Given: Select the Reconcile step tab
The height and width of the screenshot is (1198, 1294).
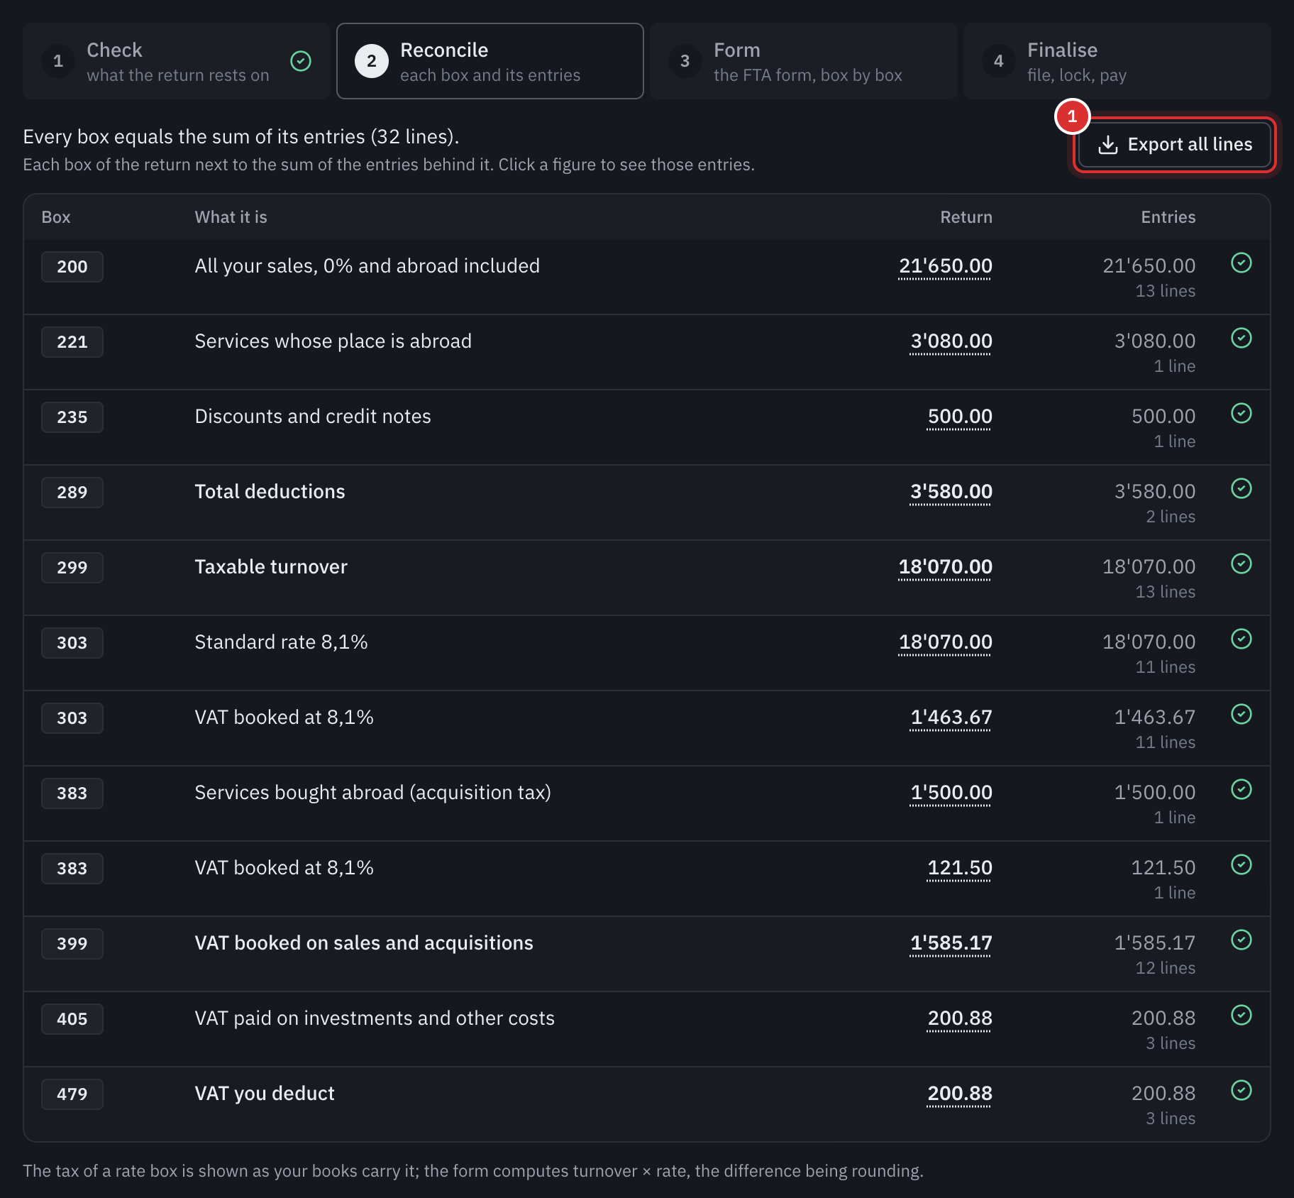Looking at the screenshot, I should 490,61.
